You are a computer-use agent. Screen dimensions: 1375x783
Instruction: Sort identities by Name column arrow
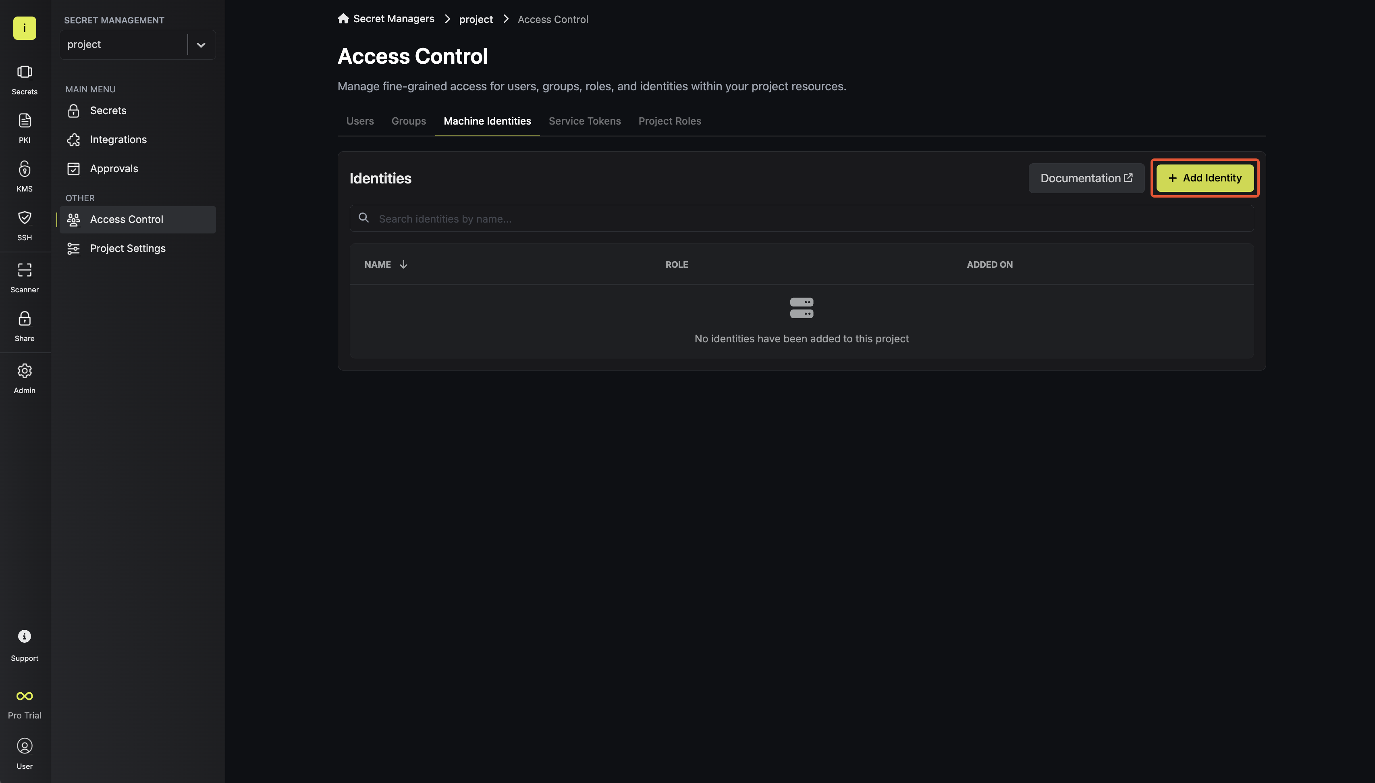(x=403, y=264)
